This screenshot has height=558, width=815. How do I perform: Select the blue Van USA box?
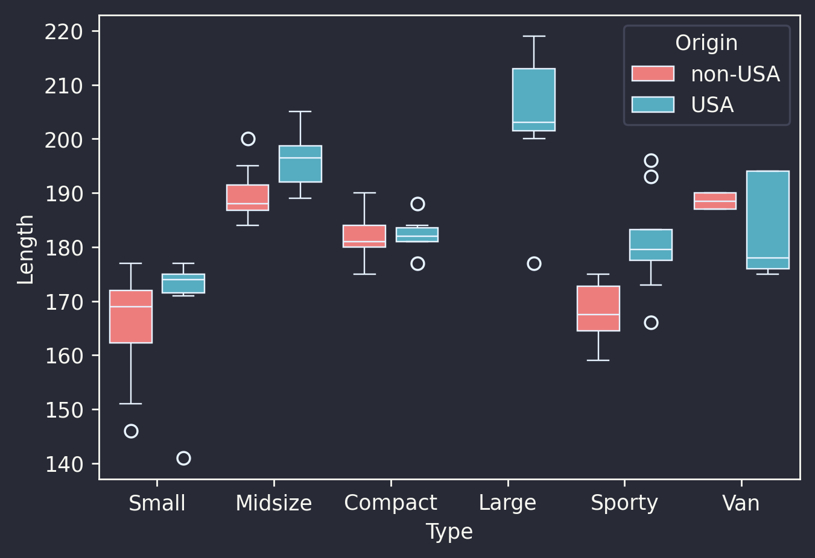point(767,220)
